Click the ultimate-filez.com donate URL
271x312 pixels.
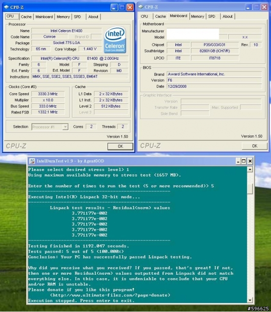coord(110,295)
